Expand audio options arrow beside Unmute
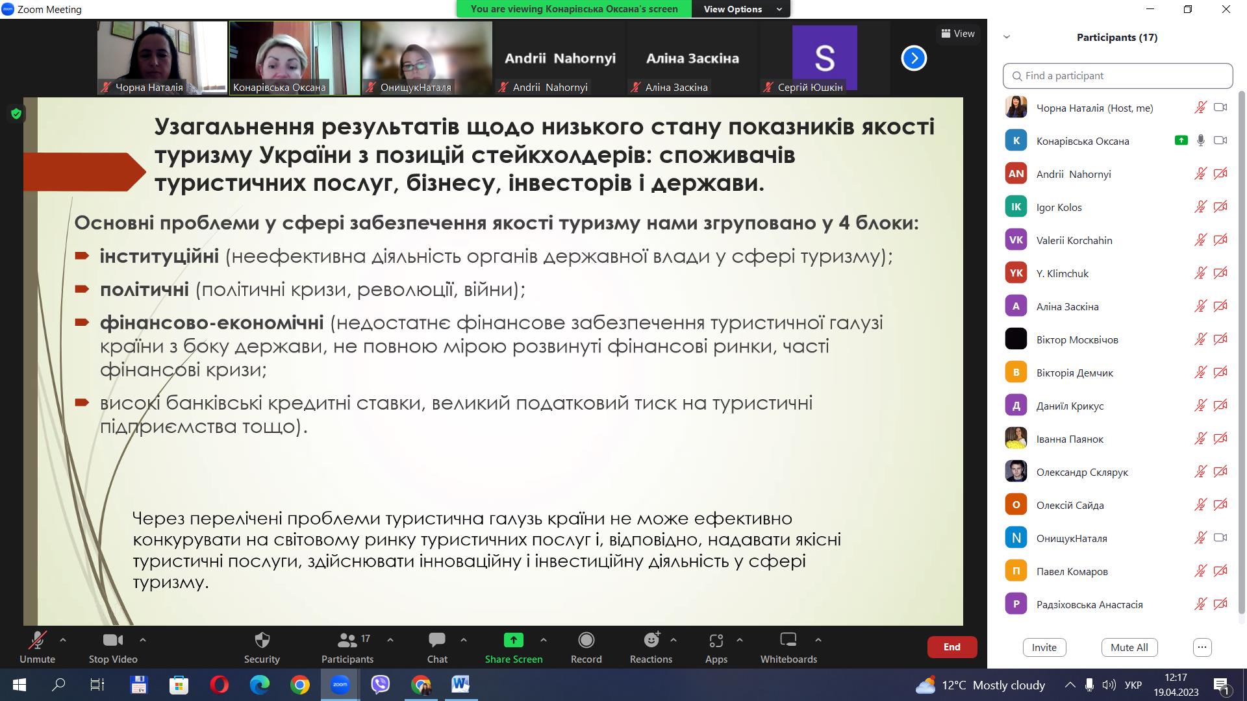The height and width of the screenshot is (701, 1247). coord(63,640)
